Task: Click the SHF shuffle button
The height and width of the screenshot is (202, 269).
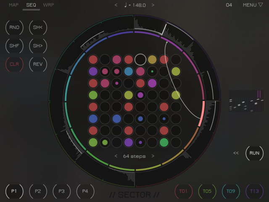Action: coord(14,46)
